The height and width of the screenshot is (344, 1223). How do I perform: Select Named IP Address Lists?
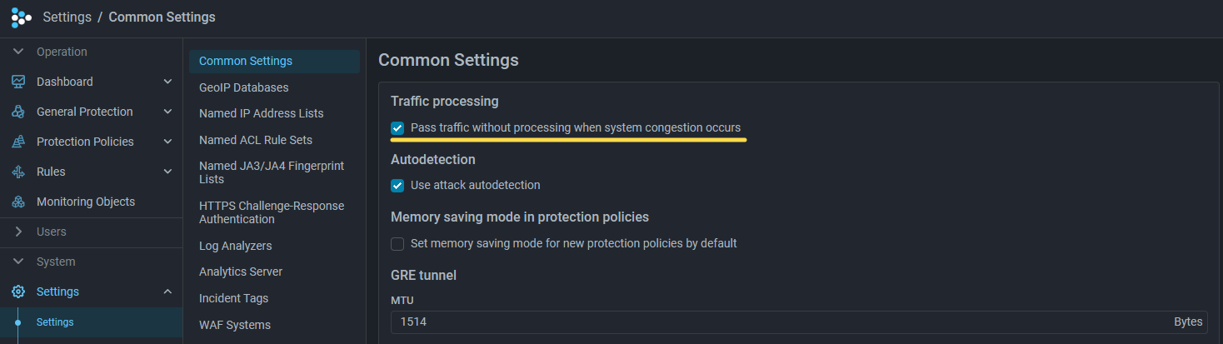click(x=261, y=113)
